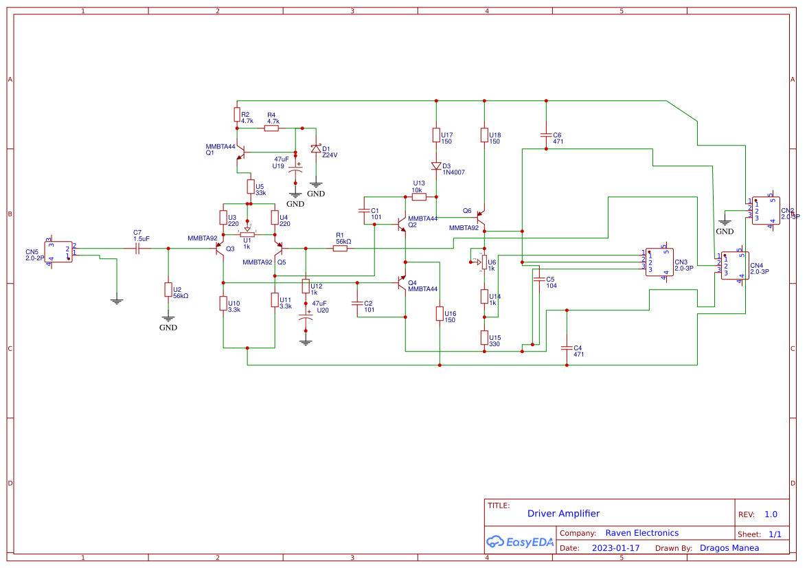Image resolution: width=807 pixels, height=568 pixels.
Task: Select polarized capacitor U19 47uF symbol
Action: tap(295, 167)
